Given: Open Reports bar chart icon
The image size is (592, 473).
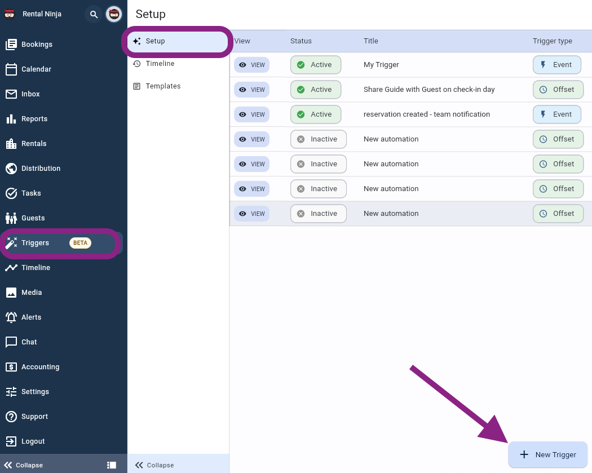Looking at the screenshot, I should pyautogui.click(x=11, y=119).
